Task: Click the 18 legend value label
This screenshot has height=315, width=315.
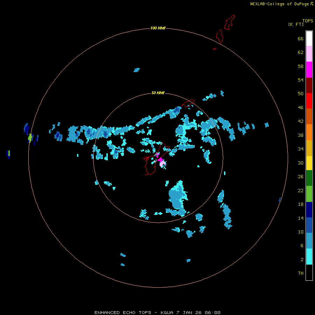Action: [301, 204]
